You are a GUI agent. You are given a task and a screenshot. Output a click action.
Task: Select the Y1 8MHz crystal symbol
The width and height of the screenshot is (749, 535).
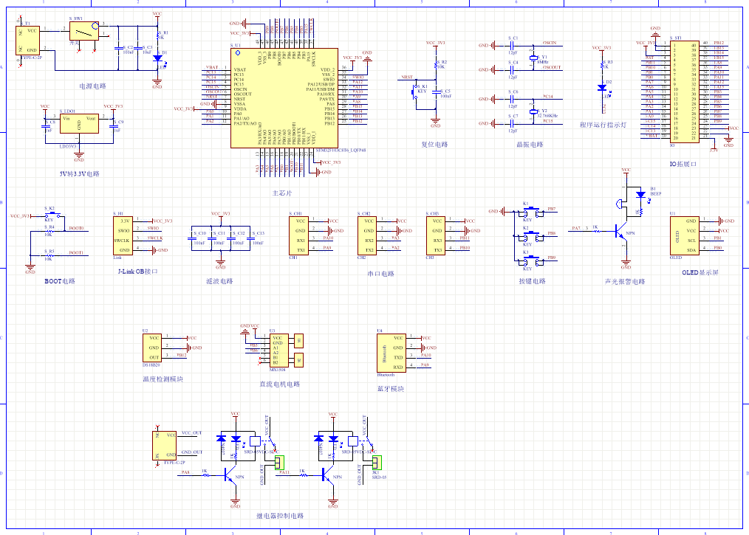click(x=533, y=58)
